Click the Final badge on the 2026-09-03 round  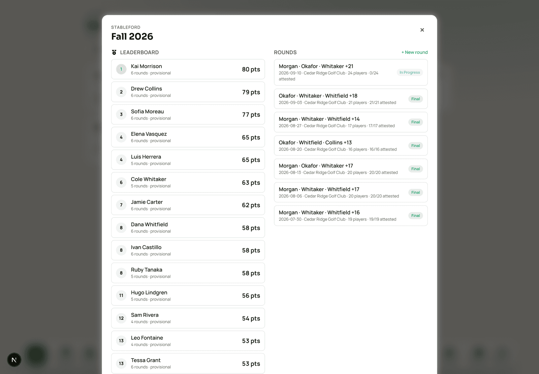[x=415, y=99]
